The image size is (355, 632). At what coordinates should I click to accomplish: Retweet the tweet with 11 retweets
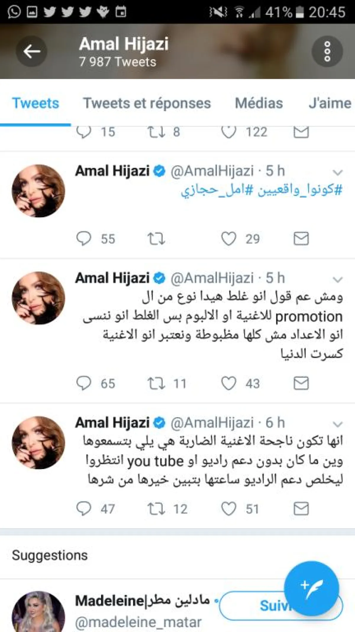[x=156, y=383]
